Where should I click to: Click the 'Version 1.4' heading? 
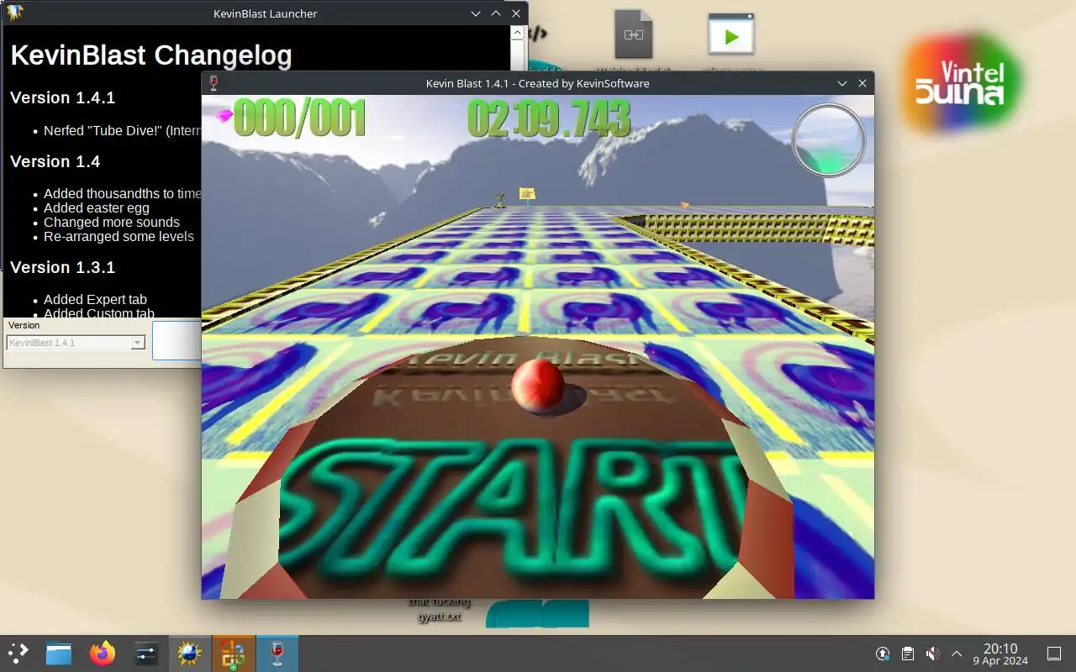(x=55, y=161)
